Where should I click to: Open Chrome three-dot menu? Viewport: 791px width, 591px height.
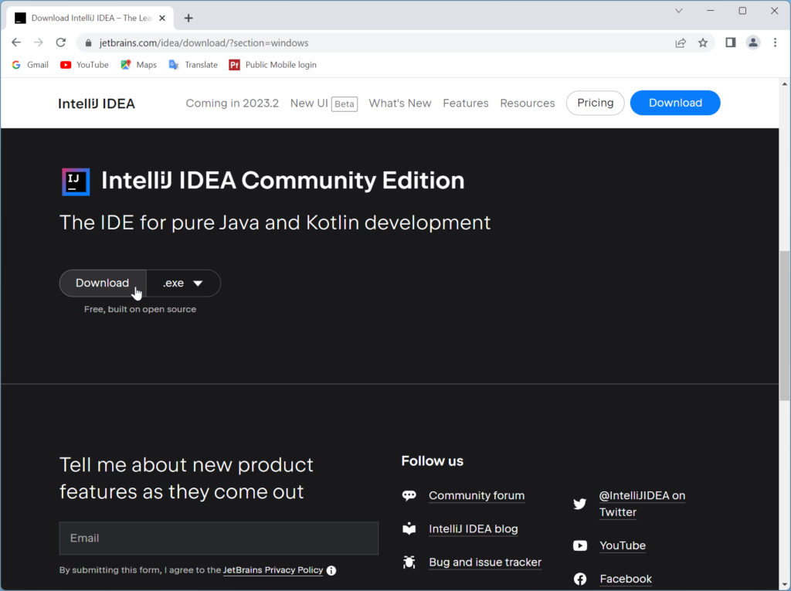775,42
